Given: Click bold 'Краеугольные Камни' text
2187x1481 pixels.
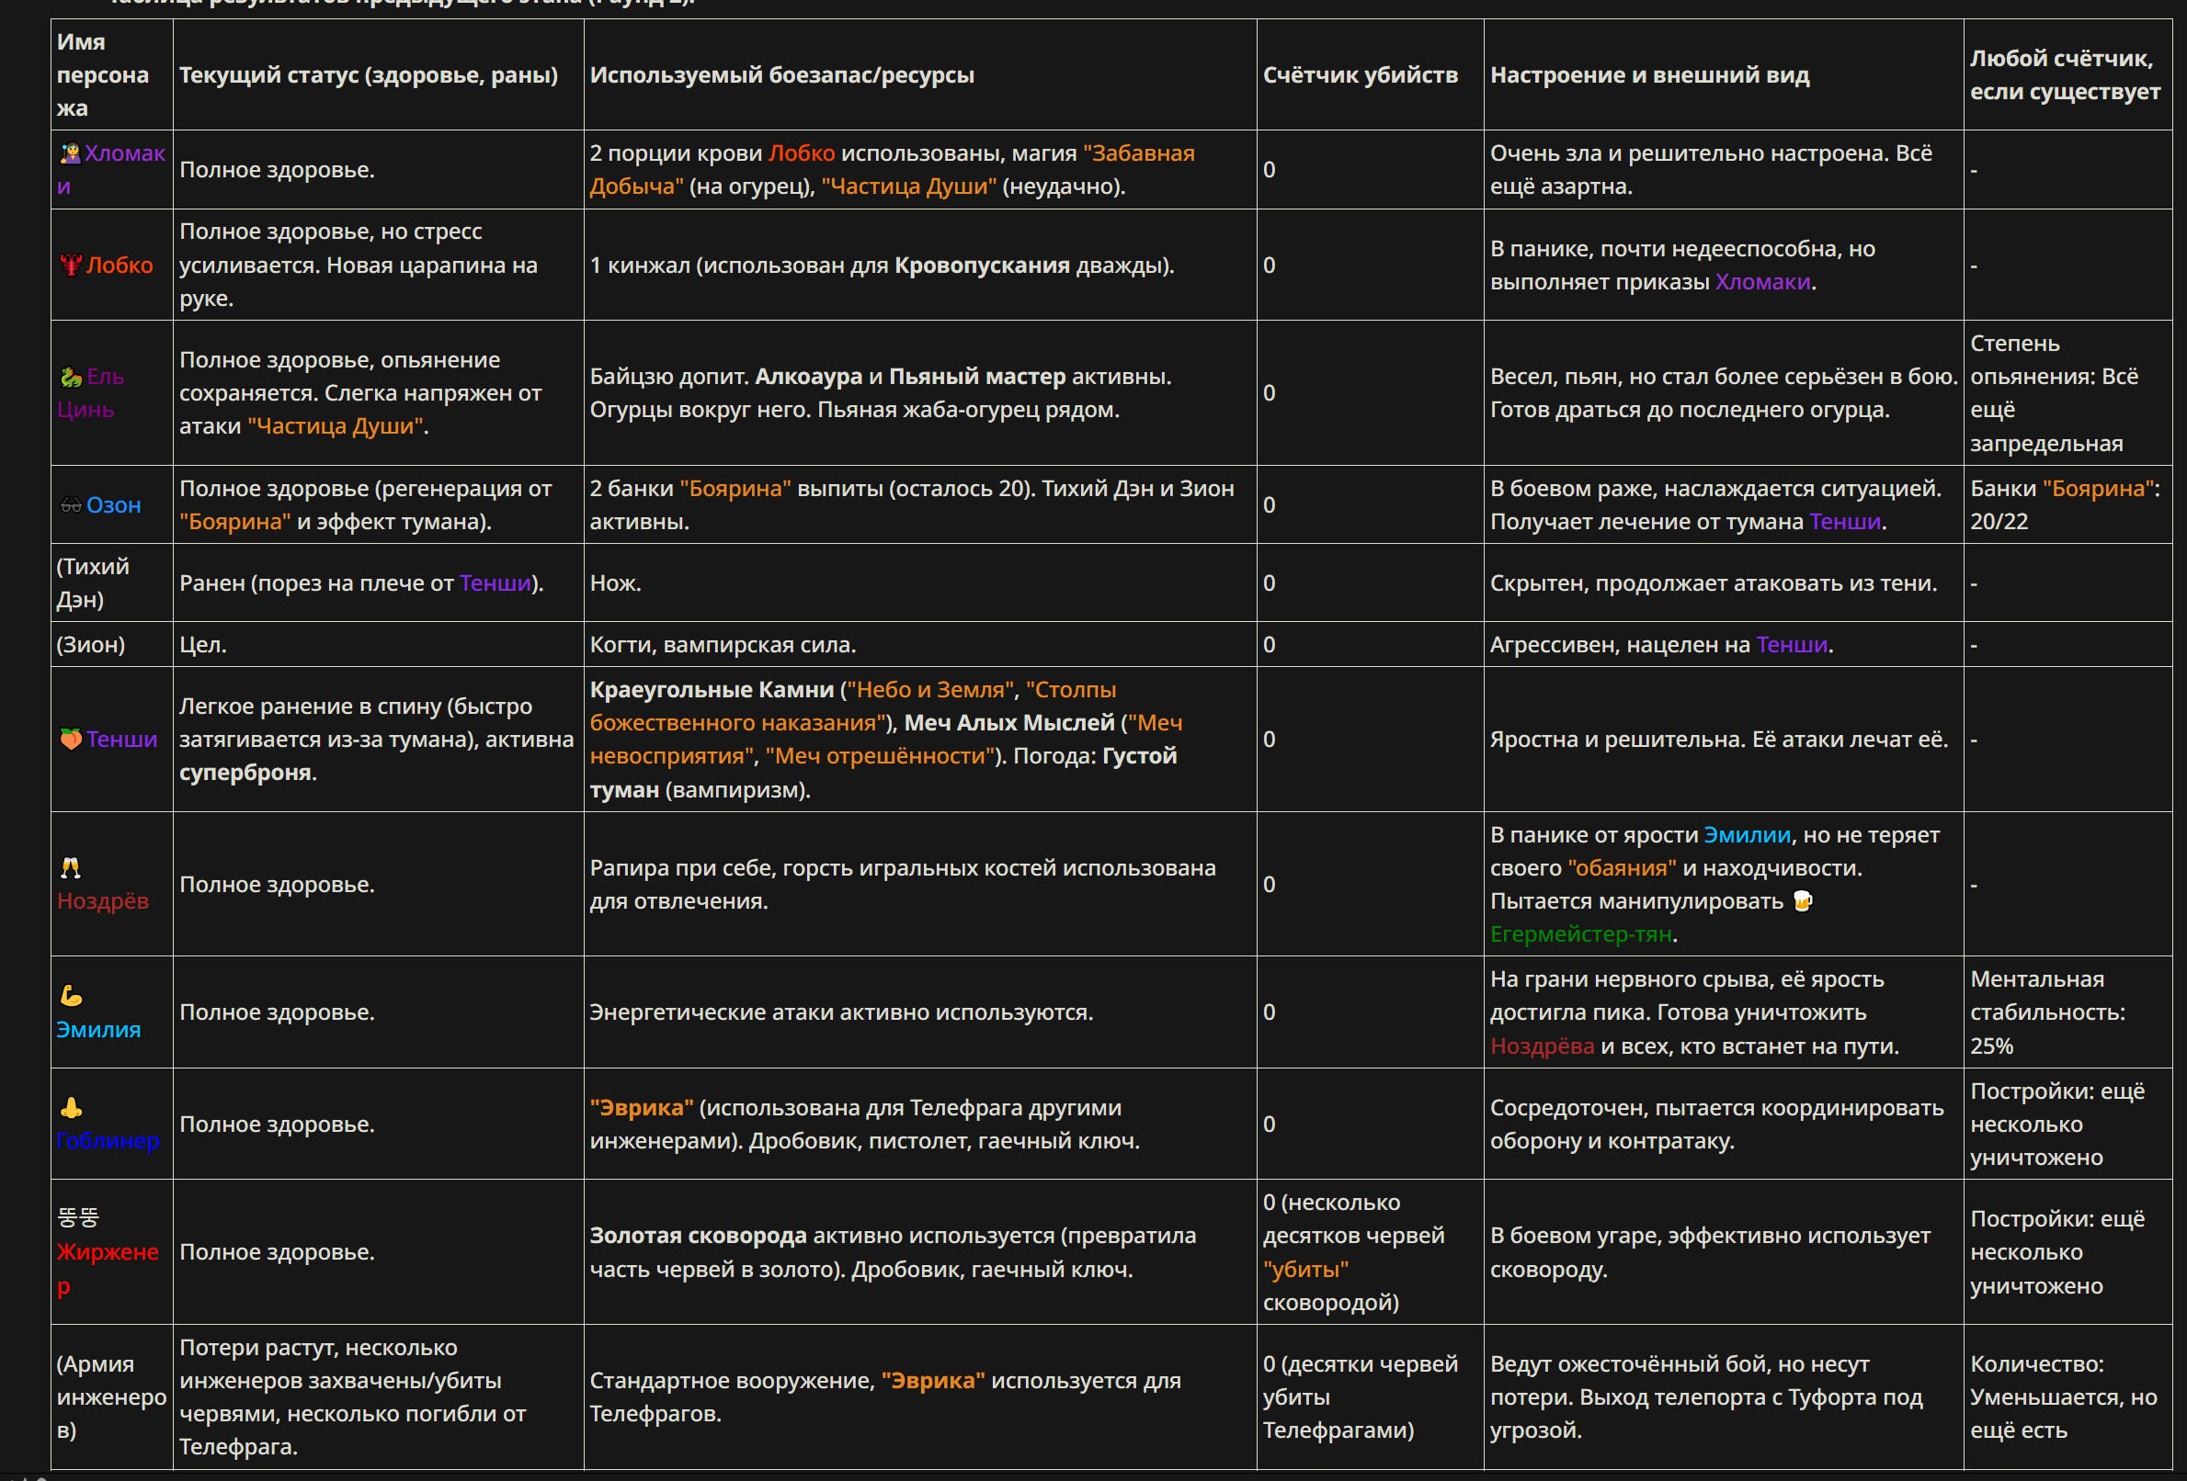Looking at the screenshot, I should point(712,689).
